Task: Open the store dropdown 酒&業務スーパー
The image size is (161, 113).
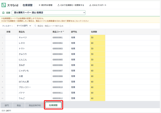Action: 49,13
